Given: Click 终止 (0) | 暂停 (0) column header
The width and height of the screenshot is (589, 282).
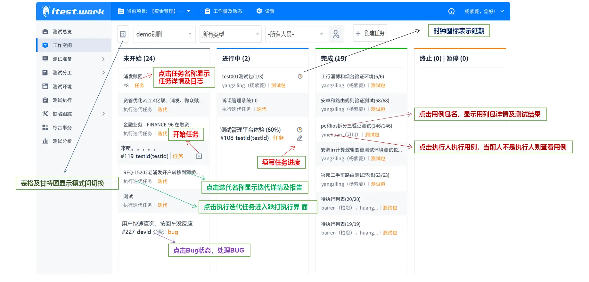Looking at the screenshot, I should (444, 59).
